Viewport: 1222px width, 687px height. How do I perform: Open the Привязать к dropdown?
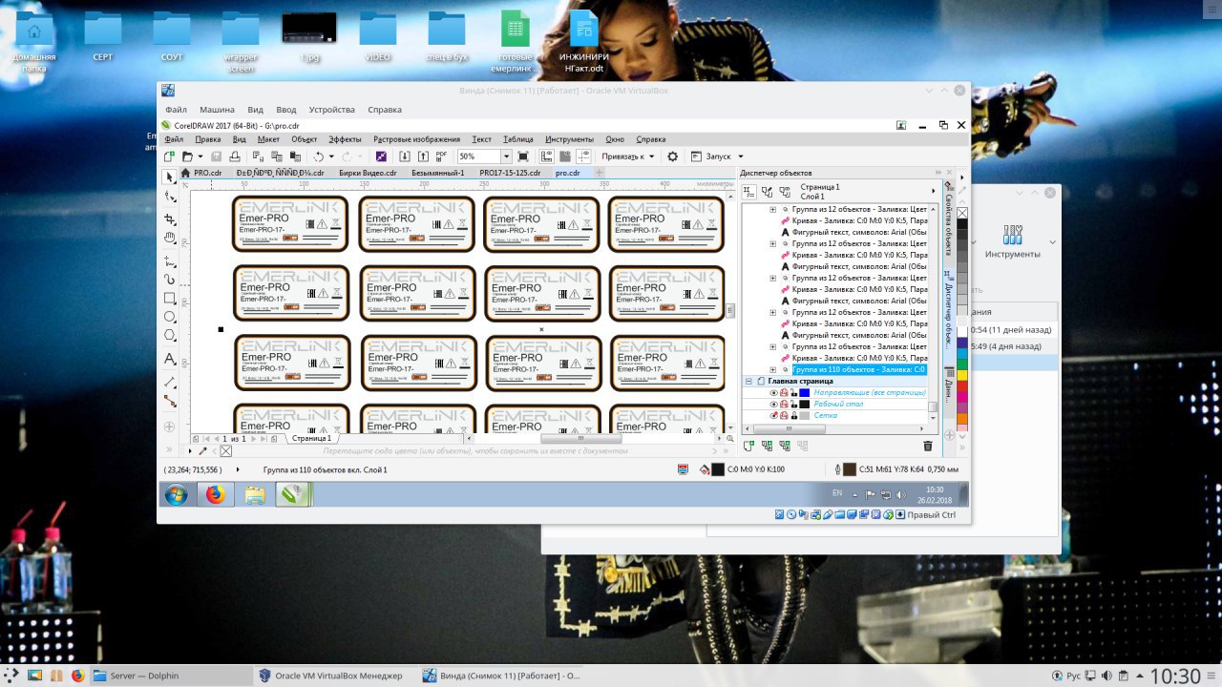pos(628,156)
